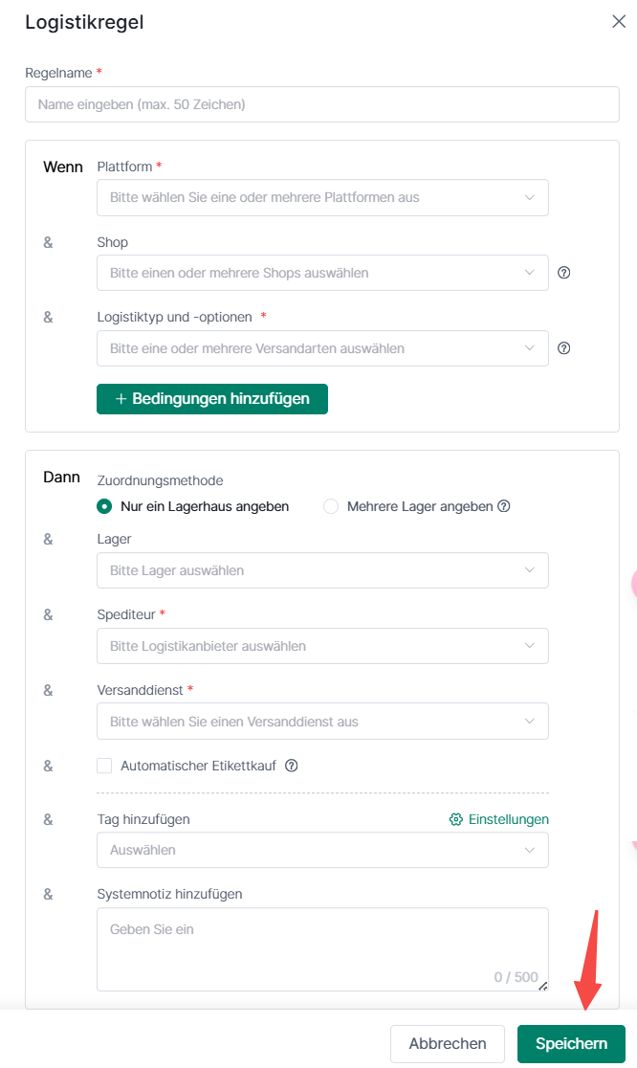Click the Speichern button
Screen dimensions: 637x1068
pyautogui.click(x=571, y=1044)
